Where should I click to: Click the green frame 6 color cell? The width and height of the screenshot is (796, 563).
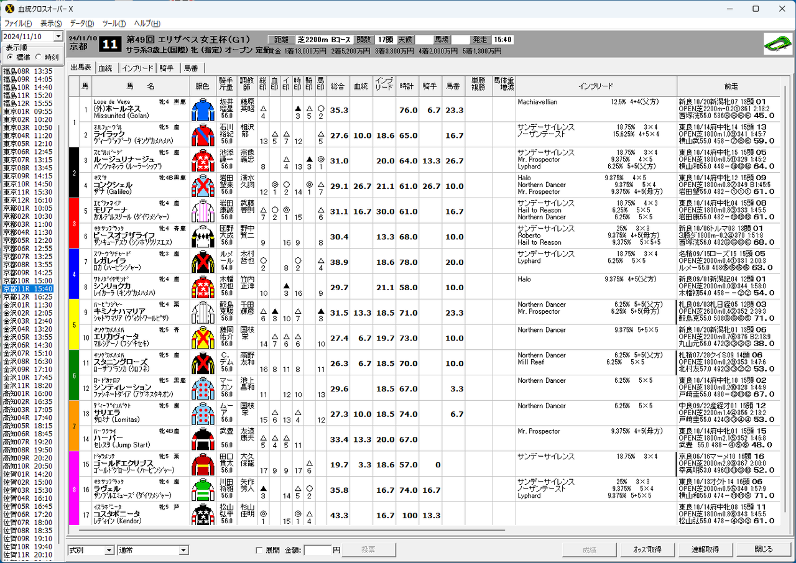coord(73,375)
